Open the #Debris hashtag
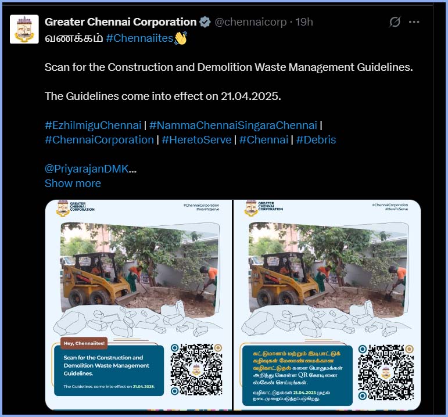The image size is (448, 417). [x=316, y=139]
